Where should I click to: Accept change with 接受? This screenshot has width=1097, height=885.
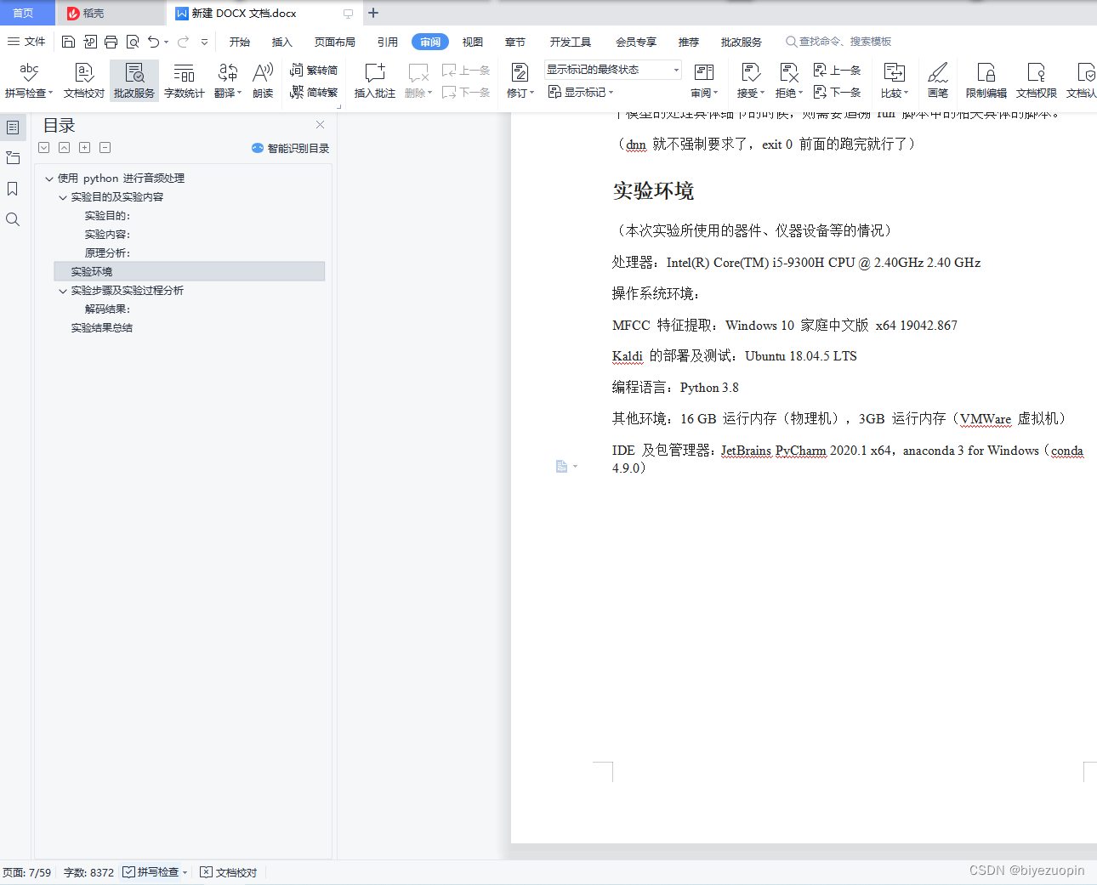(750, 81)
